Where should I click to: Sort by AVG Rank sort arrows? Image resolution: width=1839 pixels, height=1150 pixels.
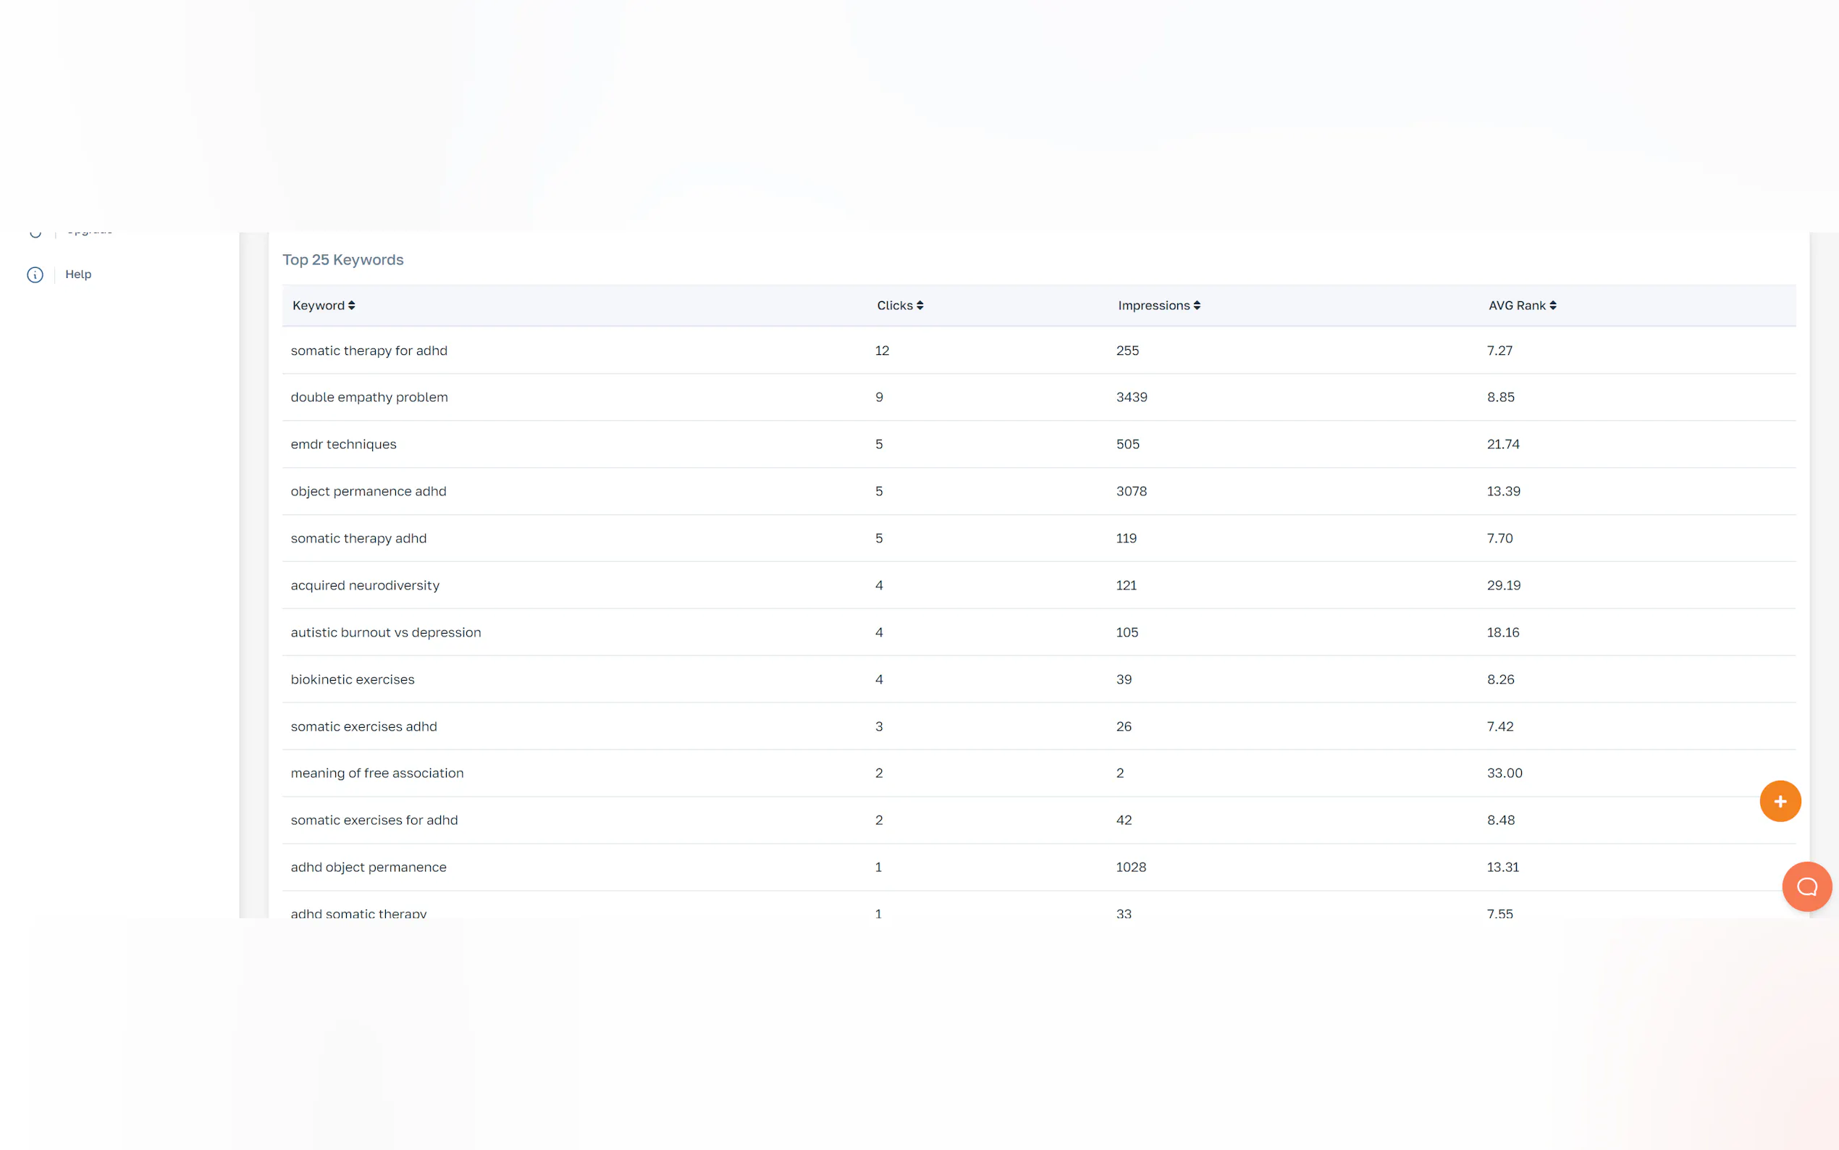[x=1552, y=306]
